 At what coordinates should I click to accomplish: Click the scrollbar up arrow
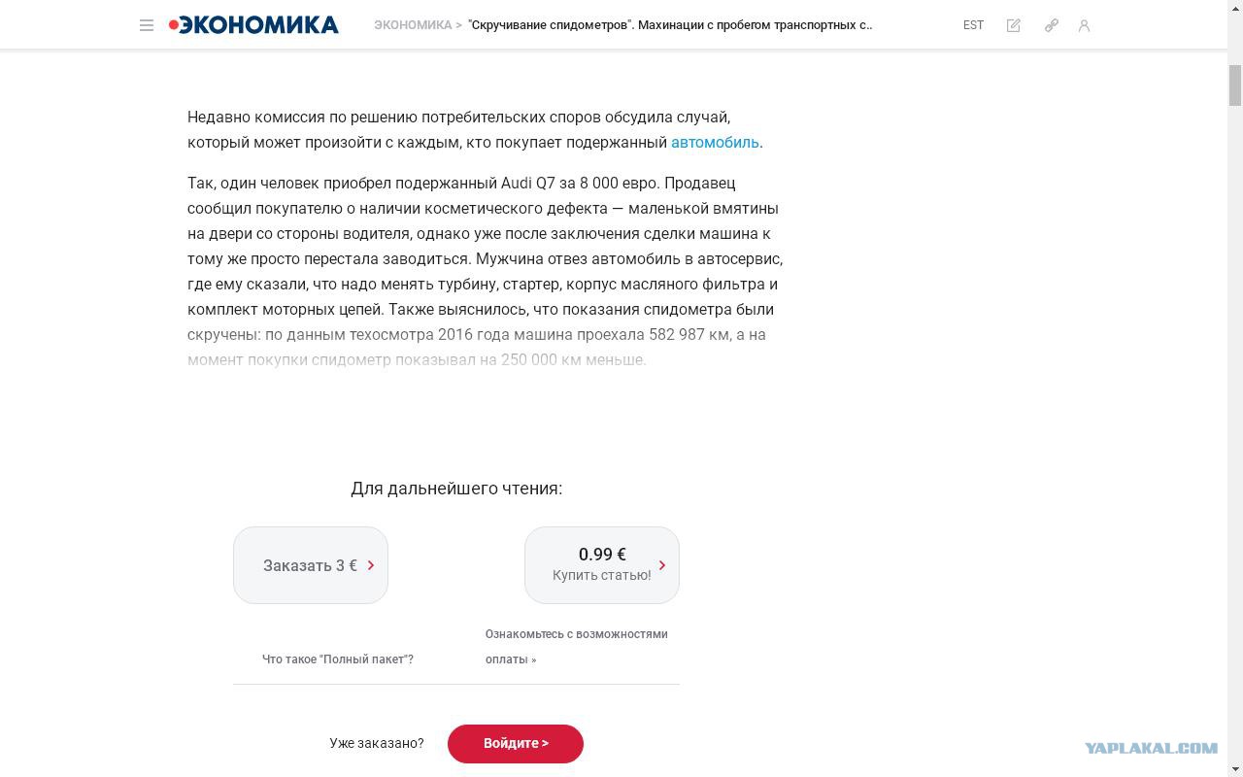[1235, 7]
